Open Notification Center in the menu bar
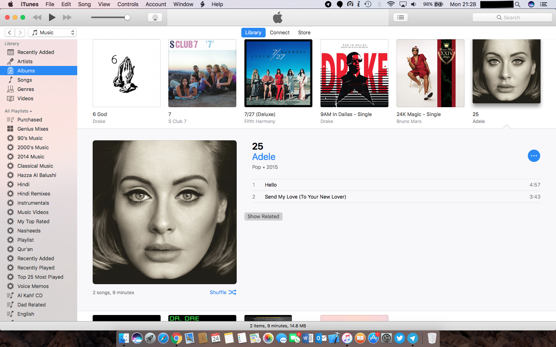The width and height of the screenshot is (556, 347). (x=544, y=4)
